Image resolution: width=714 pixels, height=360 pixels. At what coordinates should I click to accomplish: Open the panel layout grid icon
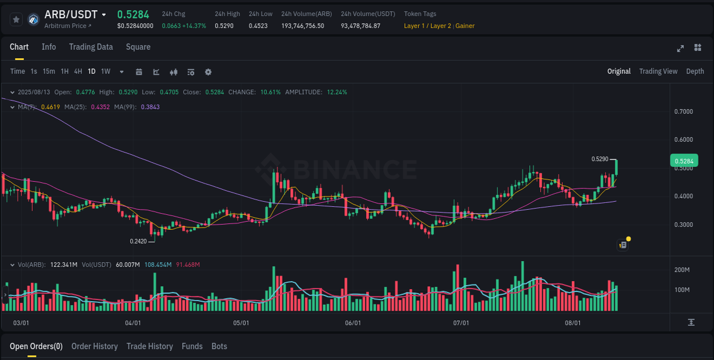coord(697,49)
